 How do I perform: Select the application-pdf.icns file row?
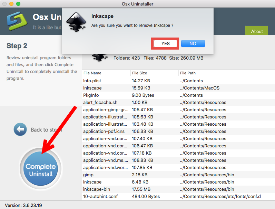pos(178,131)
